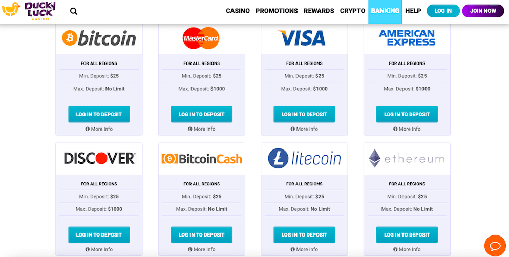Expand More Info under BitcoinCash

(x=202, y=249)
